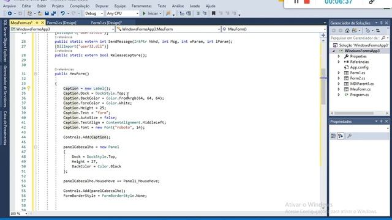Expand the Program.cs node
Image resolution: width=392 pixels, height=220 pixels.
tap(339, 95)
